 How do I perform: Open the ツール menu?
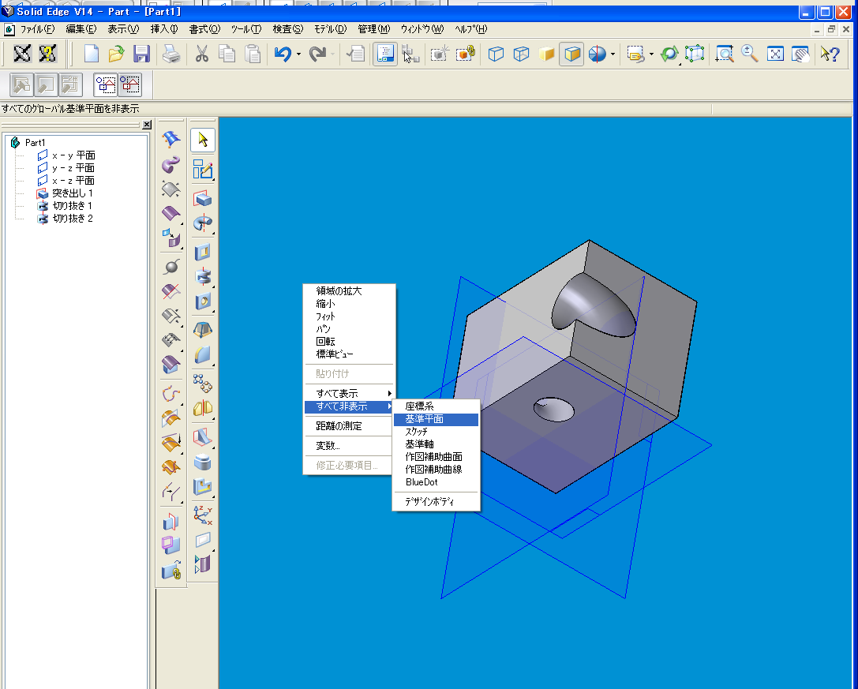245,29
